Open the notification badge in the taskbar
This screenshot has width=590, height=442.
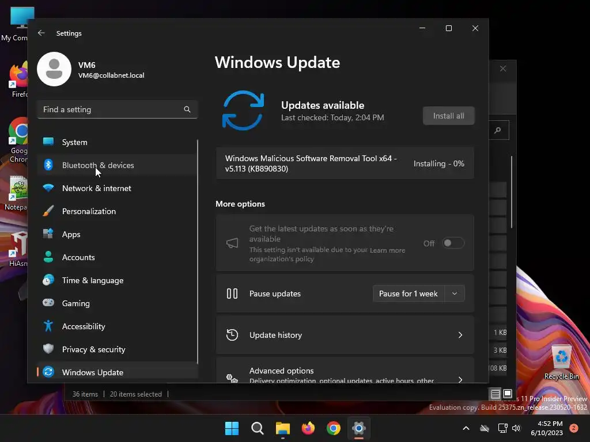574,428
